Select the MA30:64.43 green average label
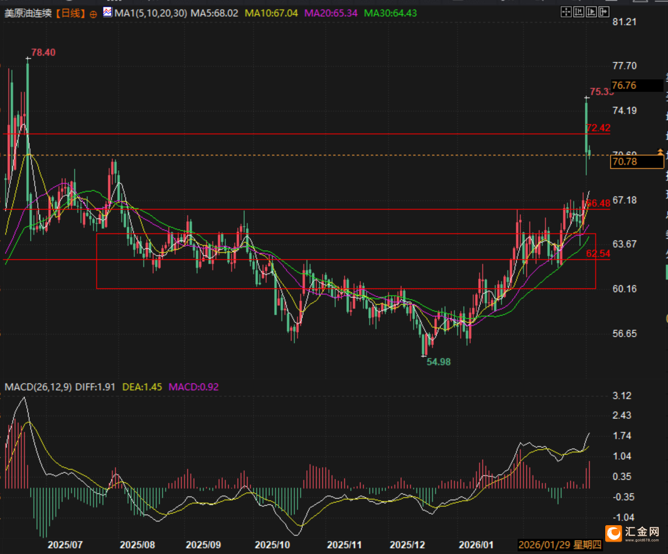668x554 pixels. pos(390,13)
